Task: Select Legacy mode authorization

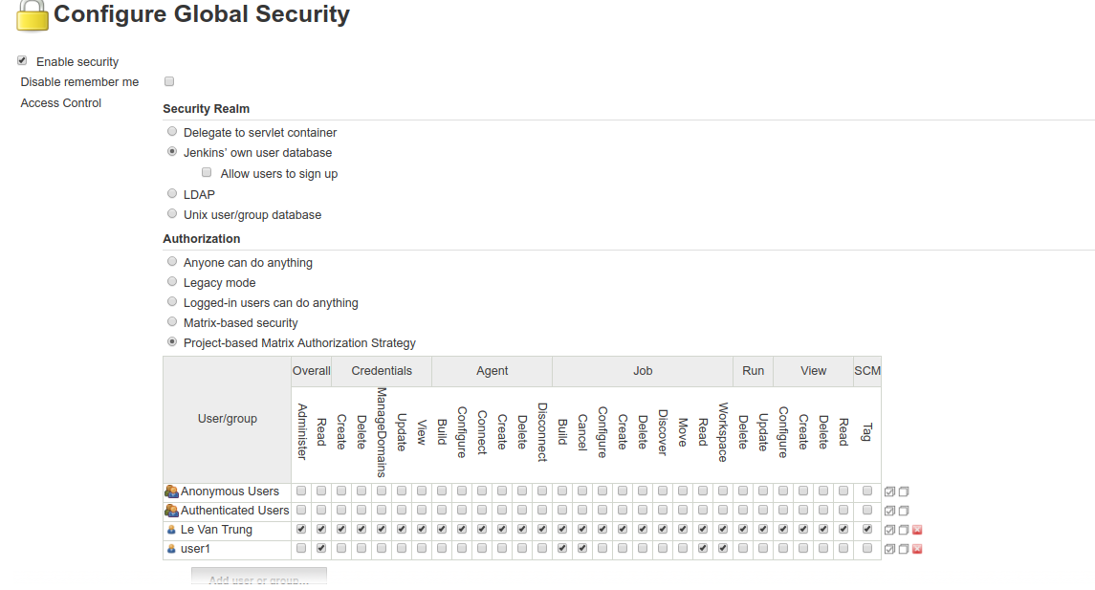Action: point(172,281)
